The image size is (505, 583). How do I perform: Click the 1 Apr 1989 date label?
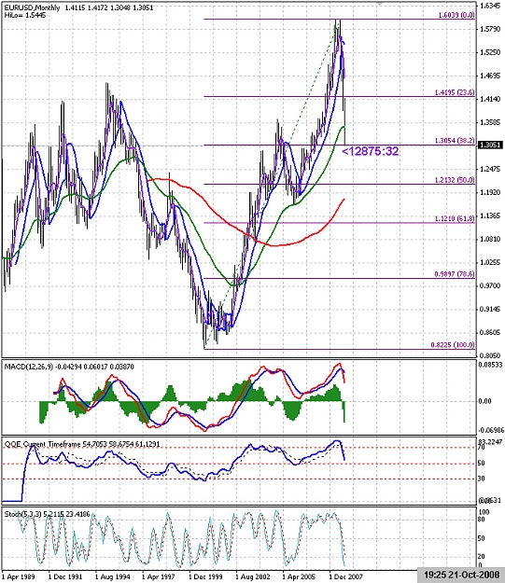tap(19, 576)
